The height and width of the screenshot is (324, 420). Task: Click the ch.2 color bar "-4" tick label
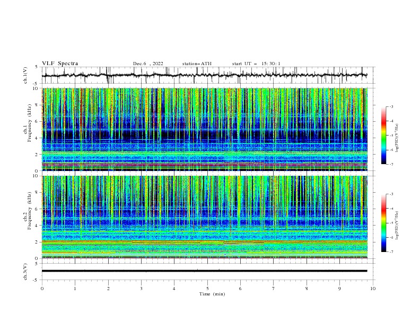pos(391,209)
